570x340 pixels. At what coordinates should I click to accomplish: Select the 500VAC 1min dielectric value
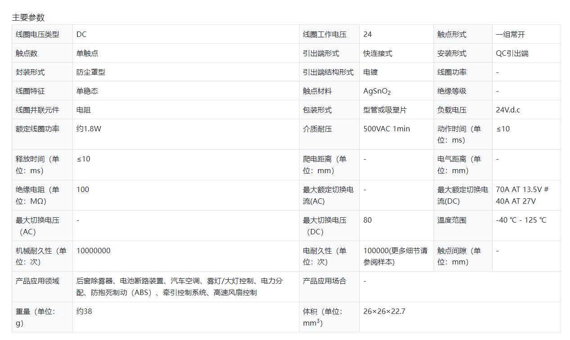(x=387, y=129)
